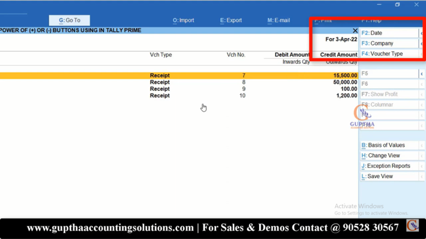Minimize the Tally window
This screenshot has height=239, width=426.
[x=379, y=4]
